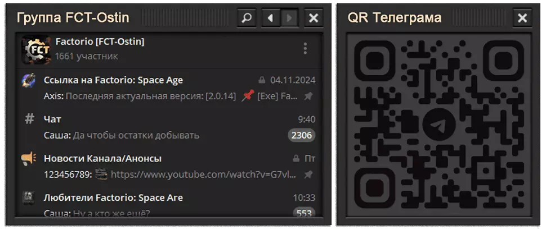
Task: Click the 04.11.2024 date
Action: pos(293,80)
